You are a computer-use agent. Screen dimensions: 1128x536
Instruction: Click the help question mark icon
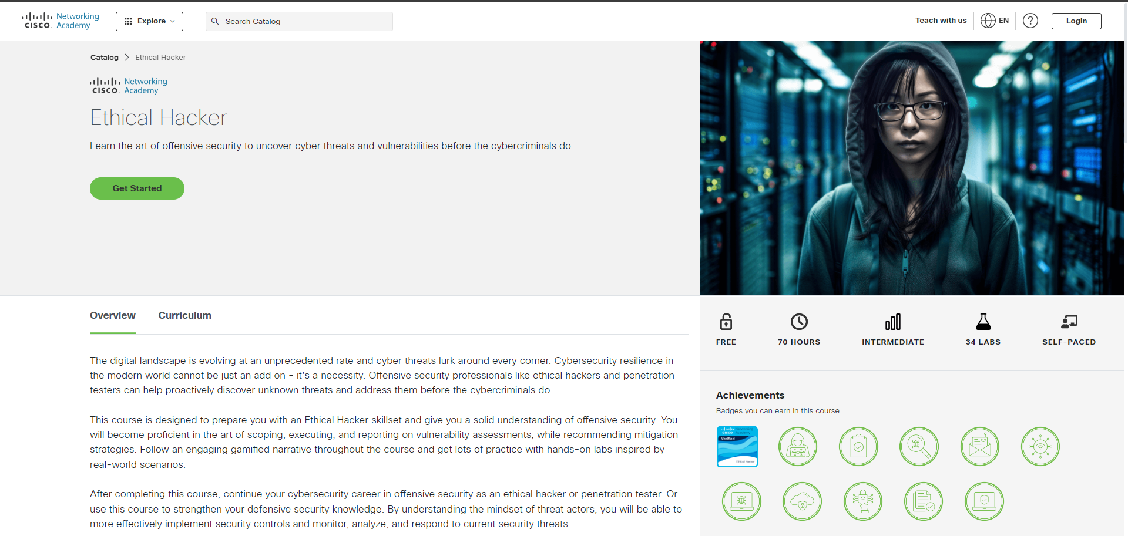pos(1030,21)
